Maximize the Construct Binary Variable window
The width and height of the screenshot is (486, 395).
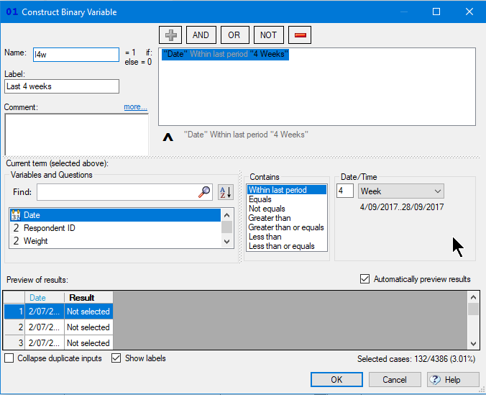click(x=436, y=12)
